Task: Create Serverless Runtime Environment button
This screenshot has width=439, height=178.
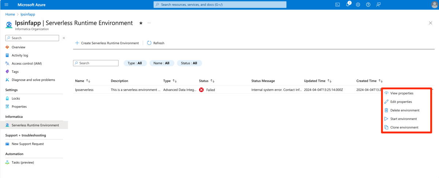Action: (x=107, y=43)
